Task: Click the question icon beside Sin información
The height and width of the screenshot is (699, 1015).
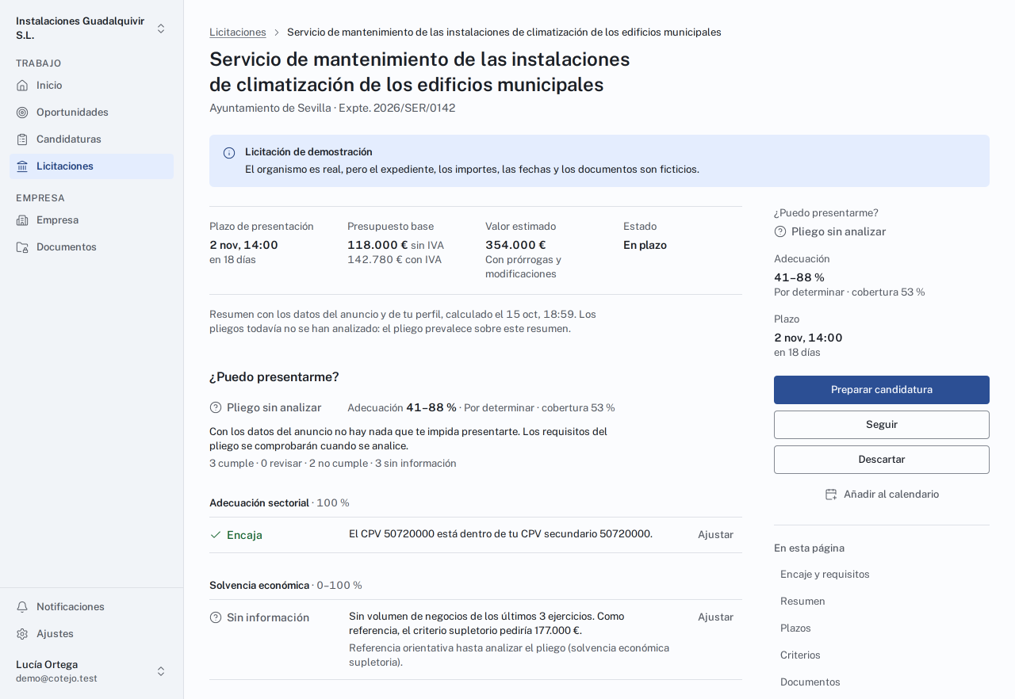Action: tap(216, 617)
